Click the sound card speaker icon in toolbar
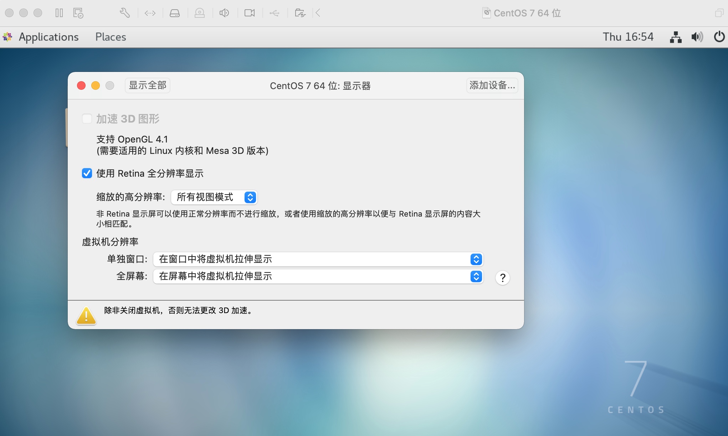 pos(224,13)
